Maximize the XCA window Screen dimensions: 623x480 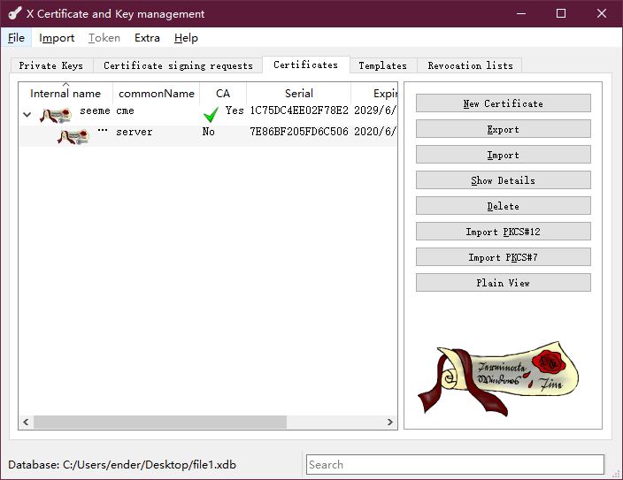pos(561,13)
